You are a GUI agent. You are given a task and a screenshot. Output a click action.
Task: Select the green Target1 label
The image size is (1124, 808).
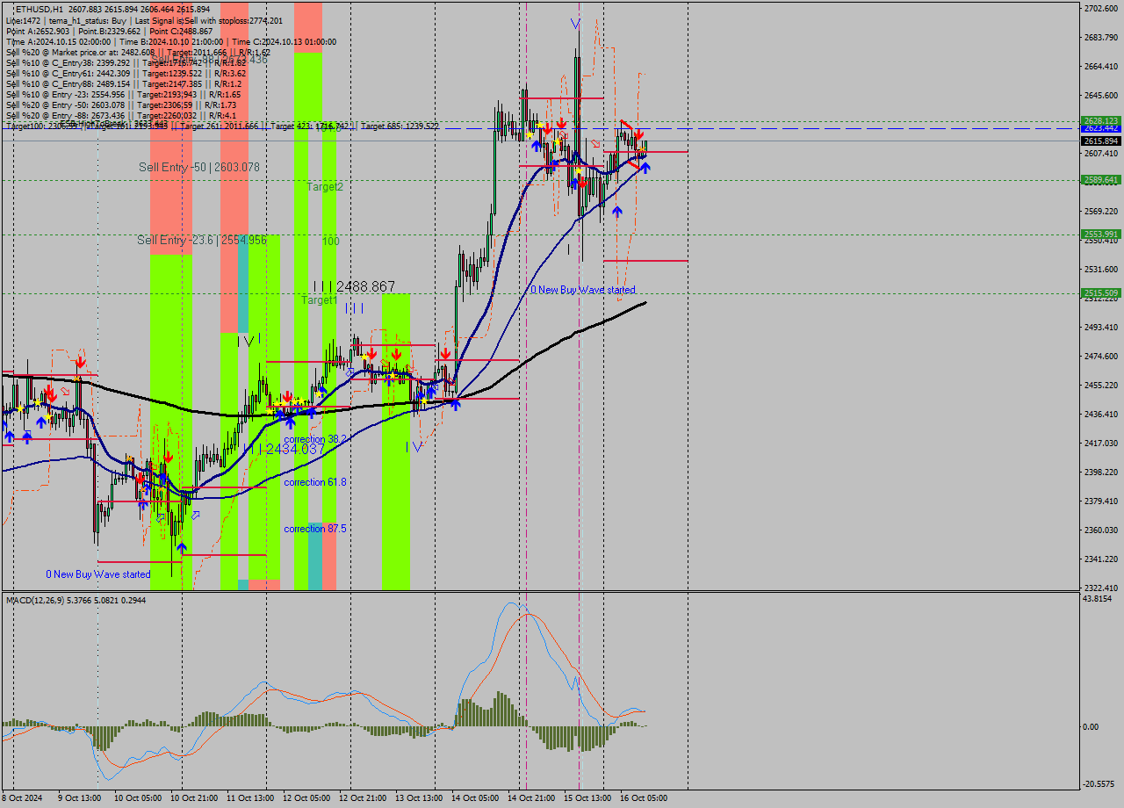320,300
